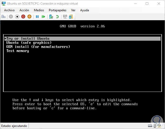Click the share/resources toolbar icon

pyautogui.click(x=71, y=17)
